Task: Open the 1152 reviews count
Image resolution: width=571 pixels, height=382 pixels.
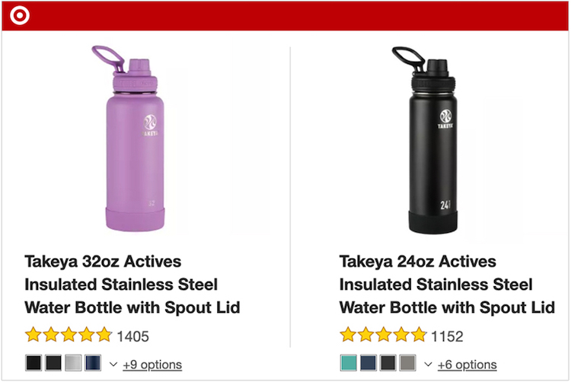Action: (x=447, y=336)
